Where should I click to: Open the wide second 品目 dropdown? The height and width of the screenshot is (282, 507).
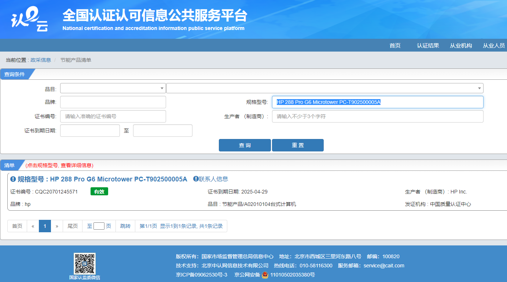[x=324, y=88]
